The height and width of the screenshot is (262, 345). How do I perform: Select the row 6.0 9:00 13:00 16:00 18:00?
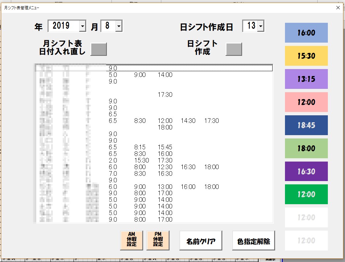pyautogui.click(x=154, y=187)
